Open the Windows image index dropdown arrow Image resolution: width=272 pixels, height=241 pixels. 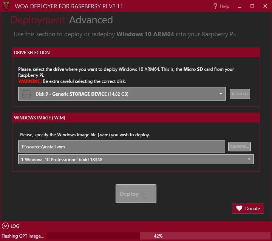click(249, 159)
